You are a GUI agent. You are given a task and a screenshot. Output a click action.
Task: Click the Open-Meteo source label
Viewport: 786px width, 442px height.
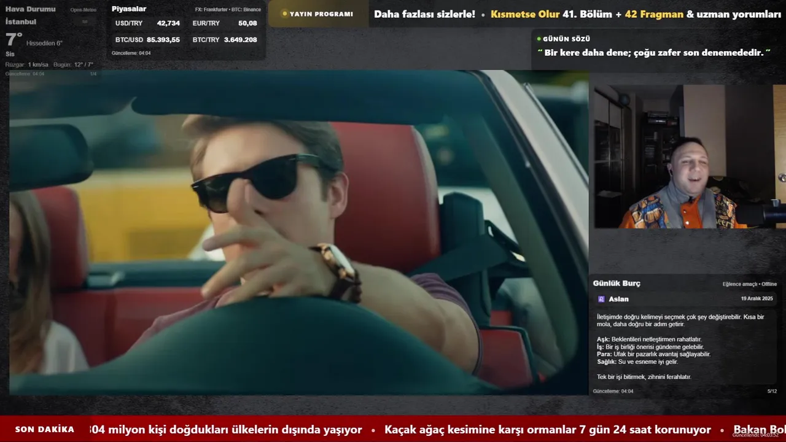(84, 10)
